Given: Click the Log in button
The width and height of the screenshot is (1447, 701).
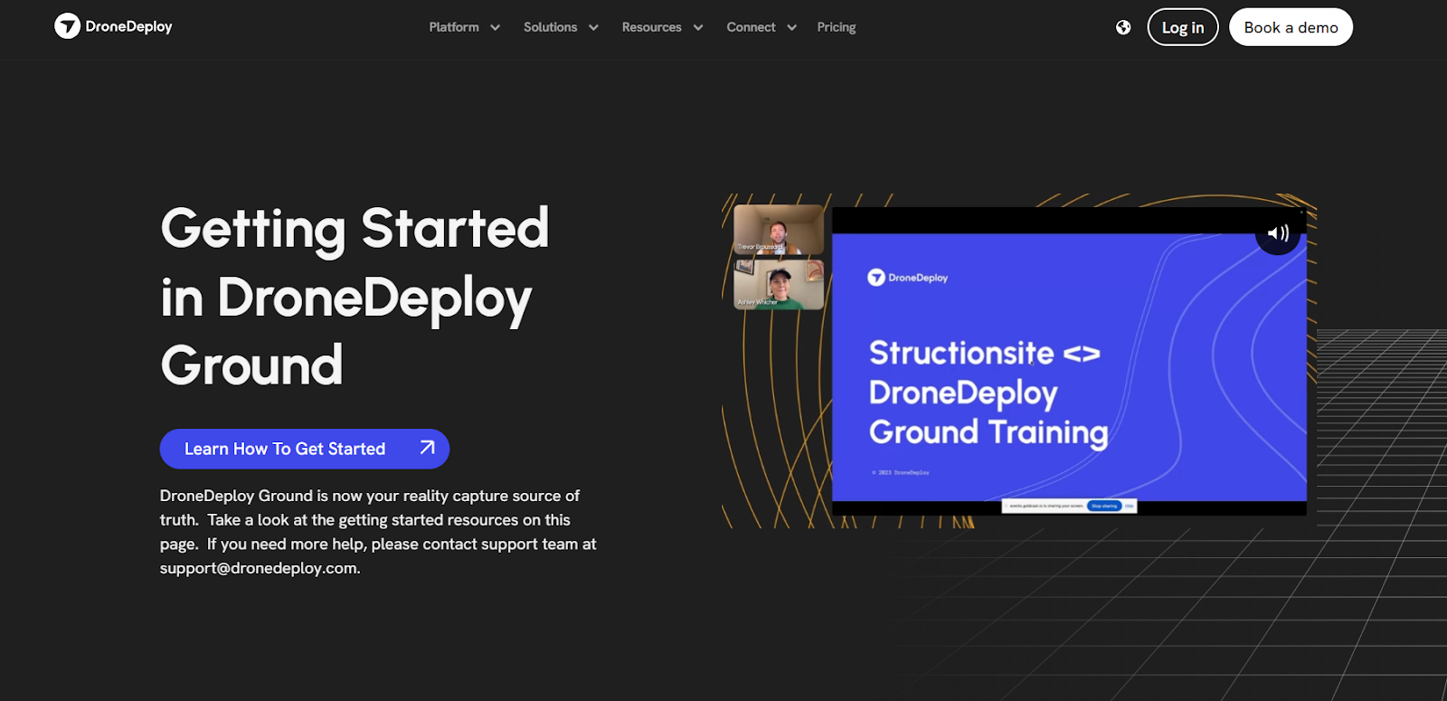Looking at the screenshot, I should (x=1183, y=27).
